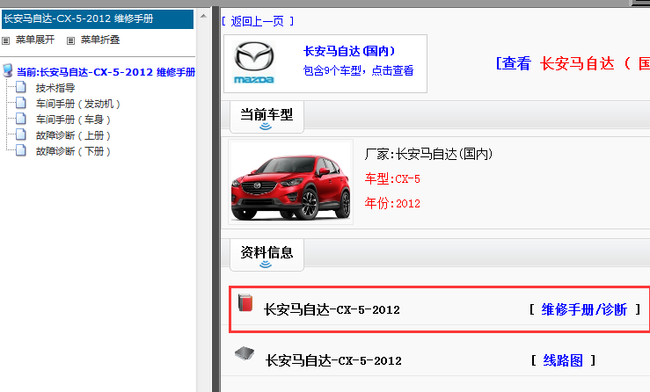
Task: Go back via 返回上一页 link
Action: point(258,21)
